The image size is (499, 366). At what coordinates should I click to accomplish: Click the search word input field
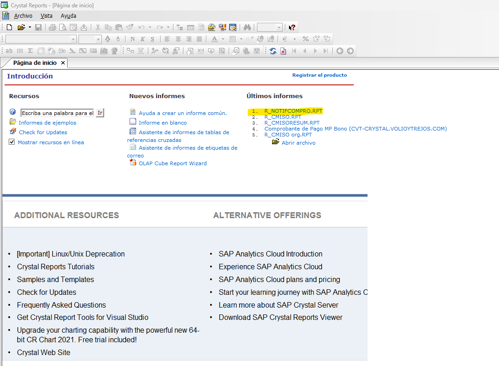pyautogui.click(x=57, y=113)
